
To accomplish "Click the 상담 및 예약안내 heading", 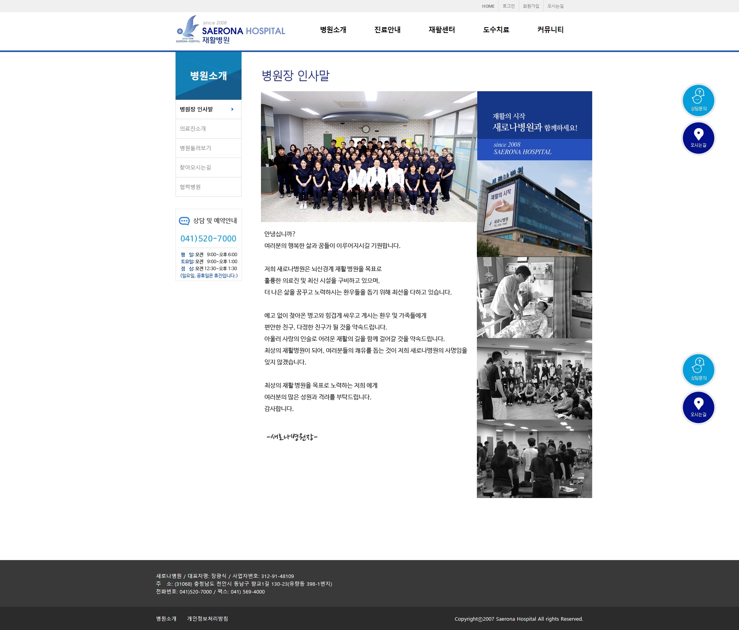I will [x=215, y=221].
